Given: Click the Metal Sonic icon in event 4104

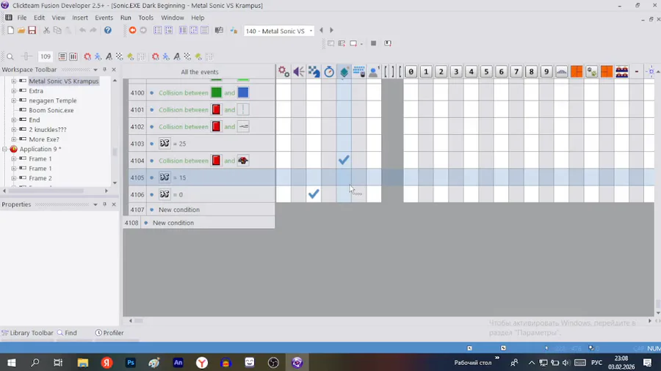Looking at the screenshot, I should (243, 161).
